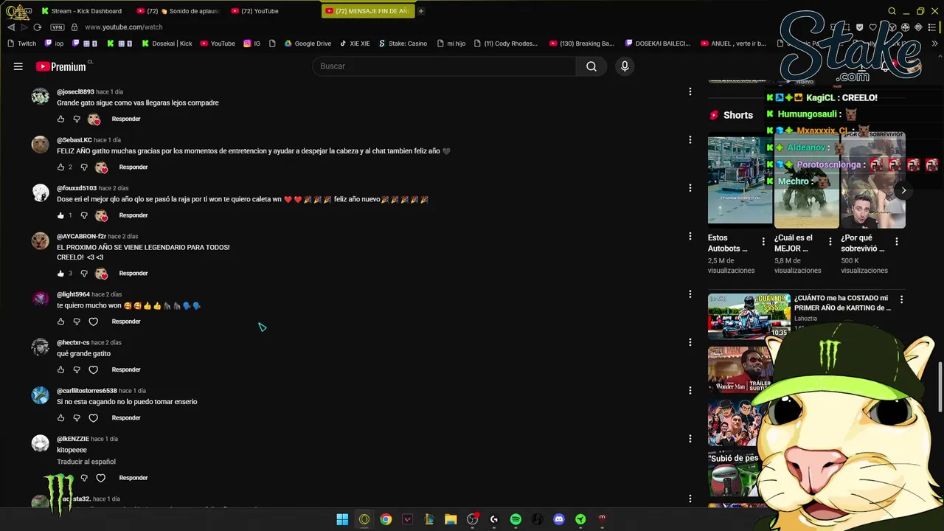Open 'mi hijo' bookmark
The height and width of the screenshot is (531, 944).
pyautogui.click(x=451, y=44)
